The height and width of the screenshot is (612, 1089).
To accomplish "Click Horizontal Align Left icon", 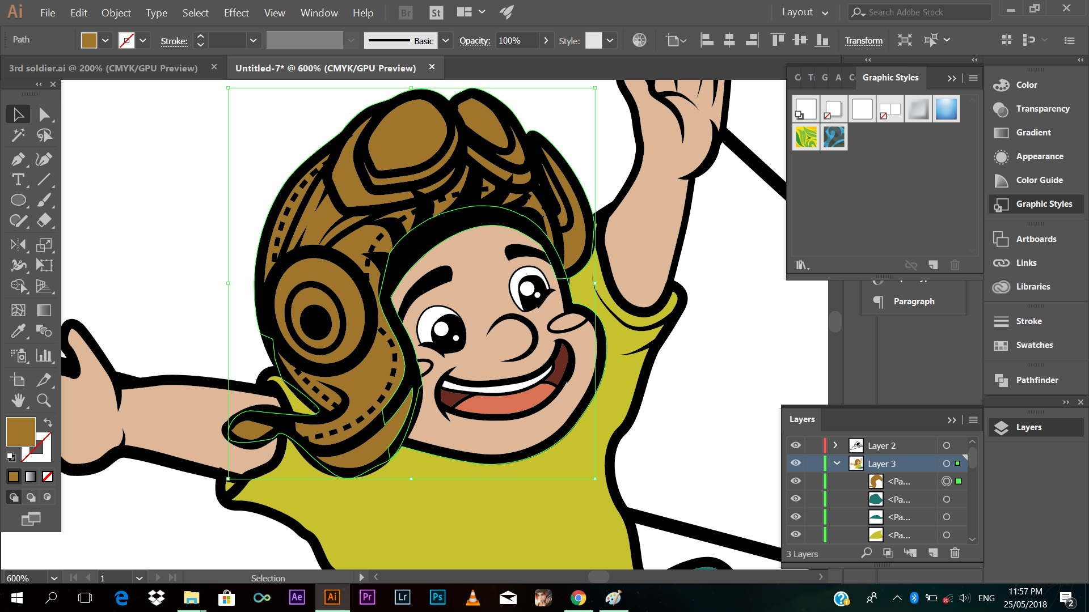I will point(707,40).
